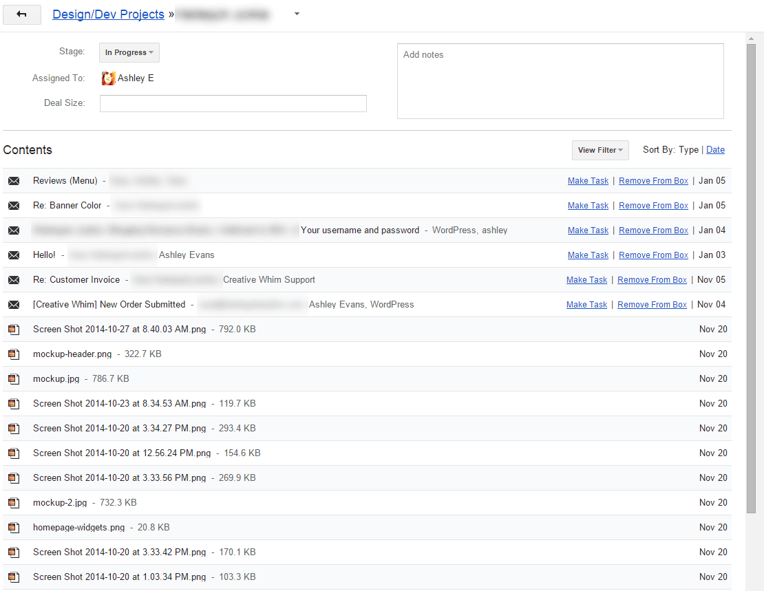Sort contents by Date
Screen dimensions: 764x591
coord(715,150)
